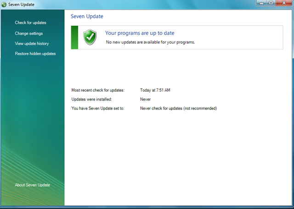Click 'Today at 7:51 AM' value
This screenshot has height=209, width=294.
155,90
